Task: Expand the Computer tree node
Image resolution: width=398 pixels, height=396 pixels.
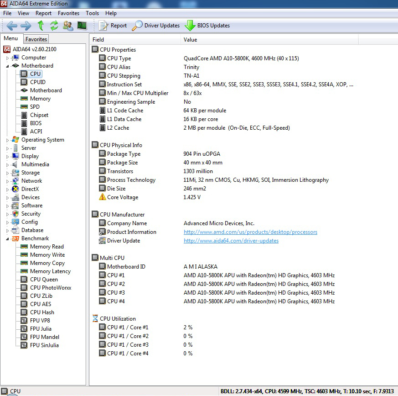Action: pyautogui.click(x=7, y=58)
